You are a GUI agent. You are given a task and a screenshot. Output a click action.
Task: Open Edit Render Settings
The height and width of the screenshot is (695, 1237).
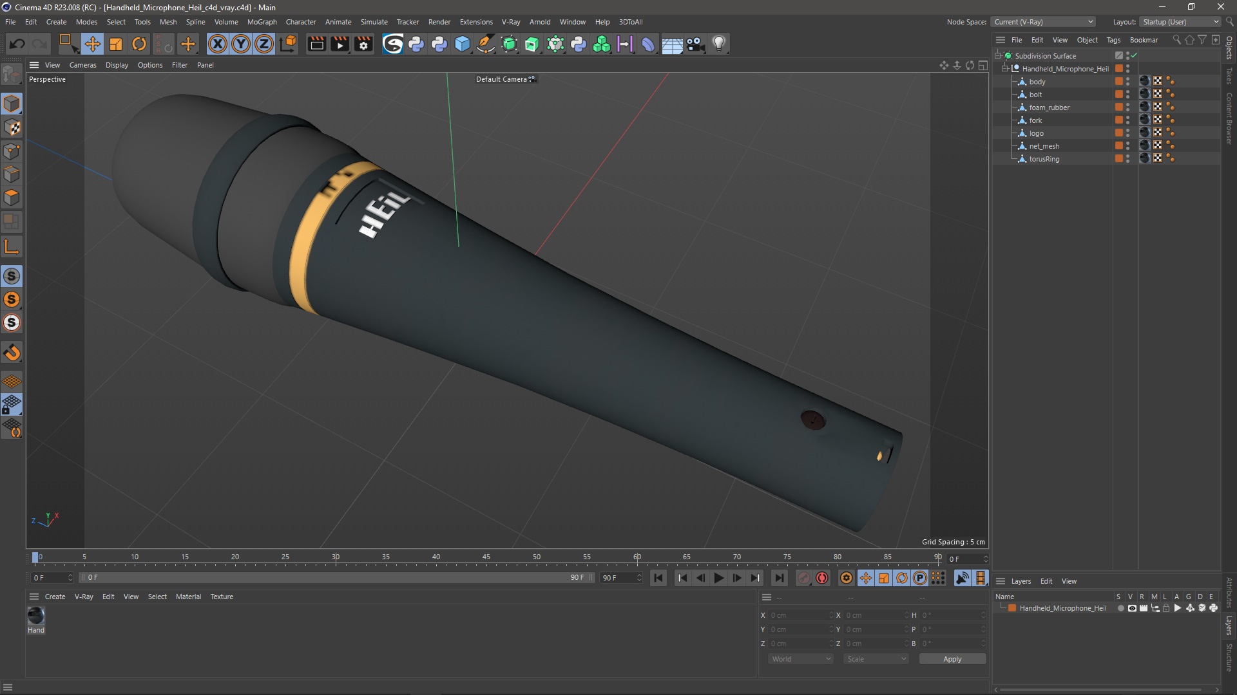point(363,44)
